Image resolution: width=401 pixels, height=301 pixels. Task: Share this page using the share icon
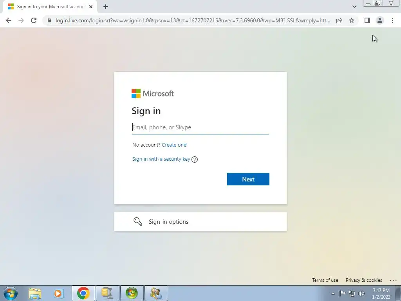click(x=339, y=20)
